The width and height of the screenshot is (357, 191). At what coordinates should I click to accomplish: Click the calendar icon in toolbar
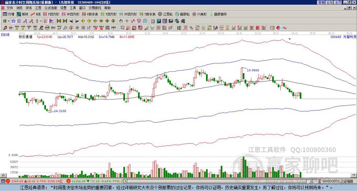[x=153, y=21]
